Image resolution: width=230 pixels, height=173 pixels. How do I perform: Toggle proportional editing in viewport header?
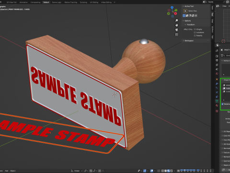(100, 171)
